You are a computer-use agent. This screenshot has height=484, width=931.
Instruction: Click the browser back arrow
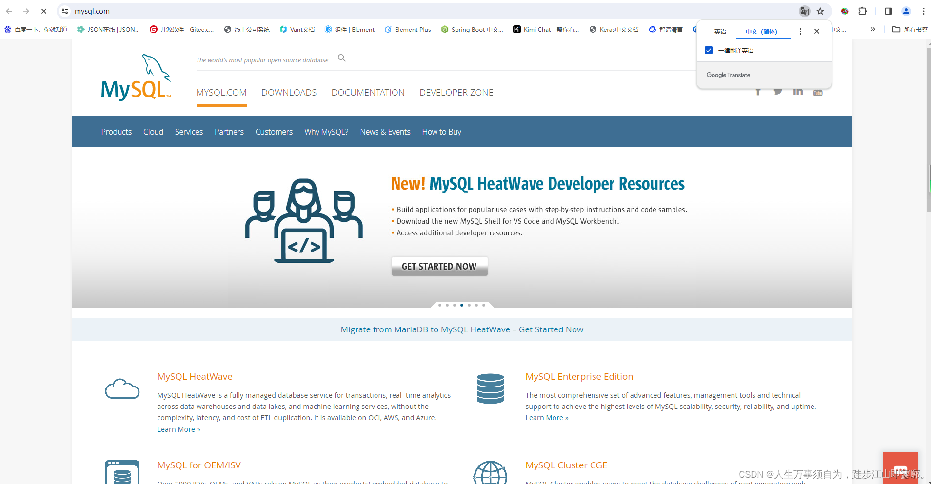click(x=9, y=11)
